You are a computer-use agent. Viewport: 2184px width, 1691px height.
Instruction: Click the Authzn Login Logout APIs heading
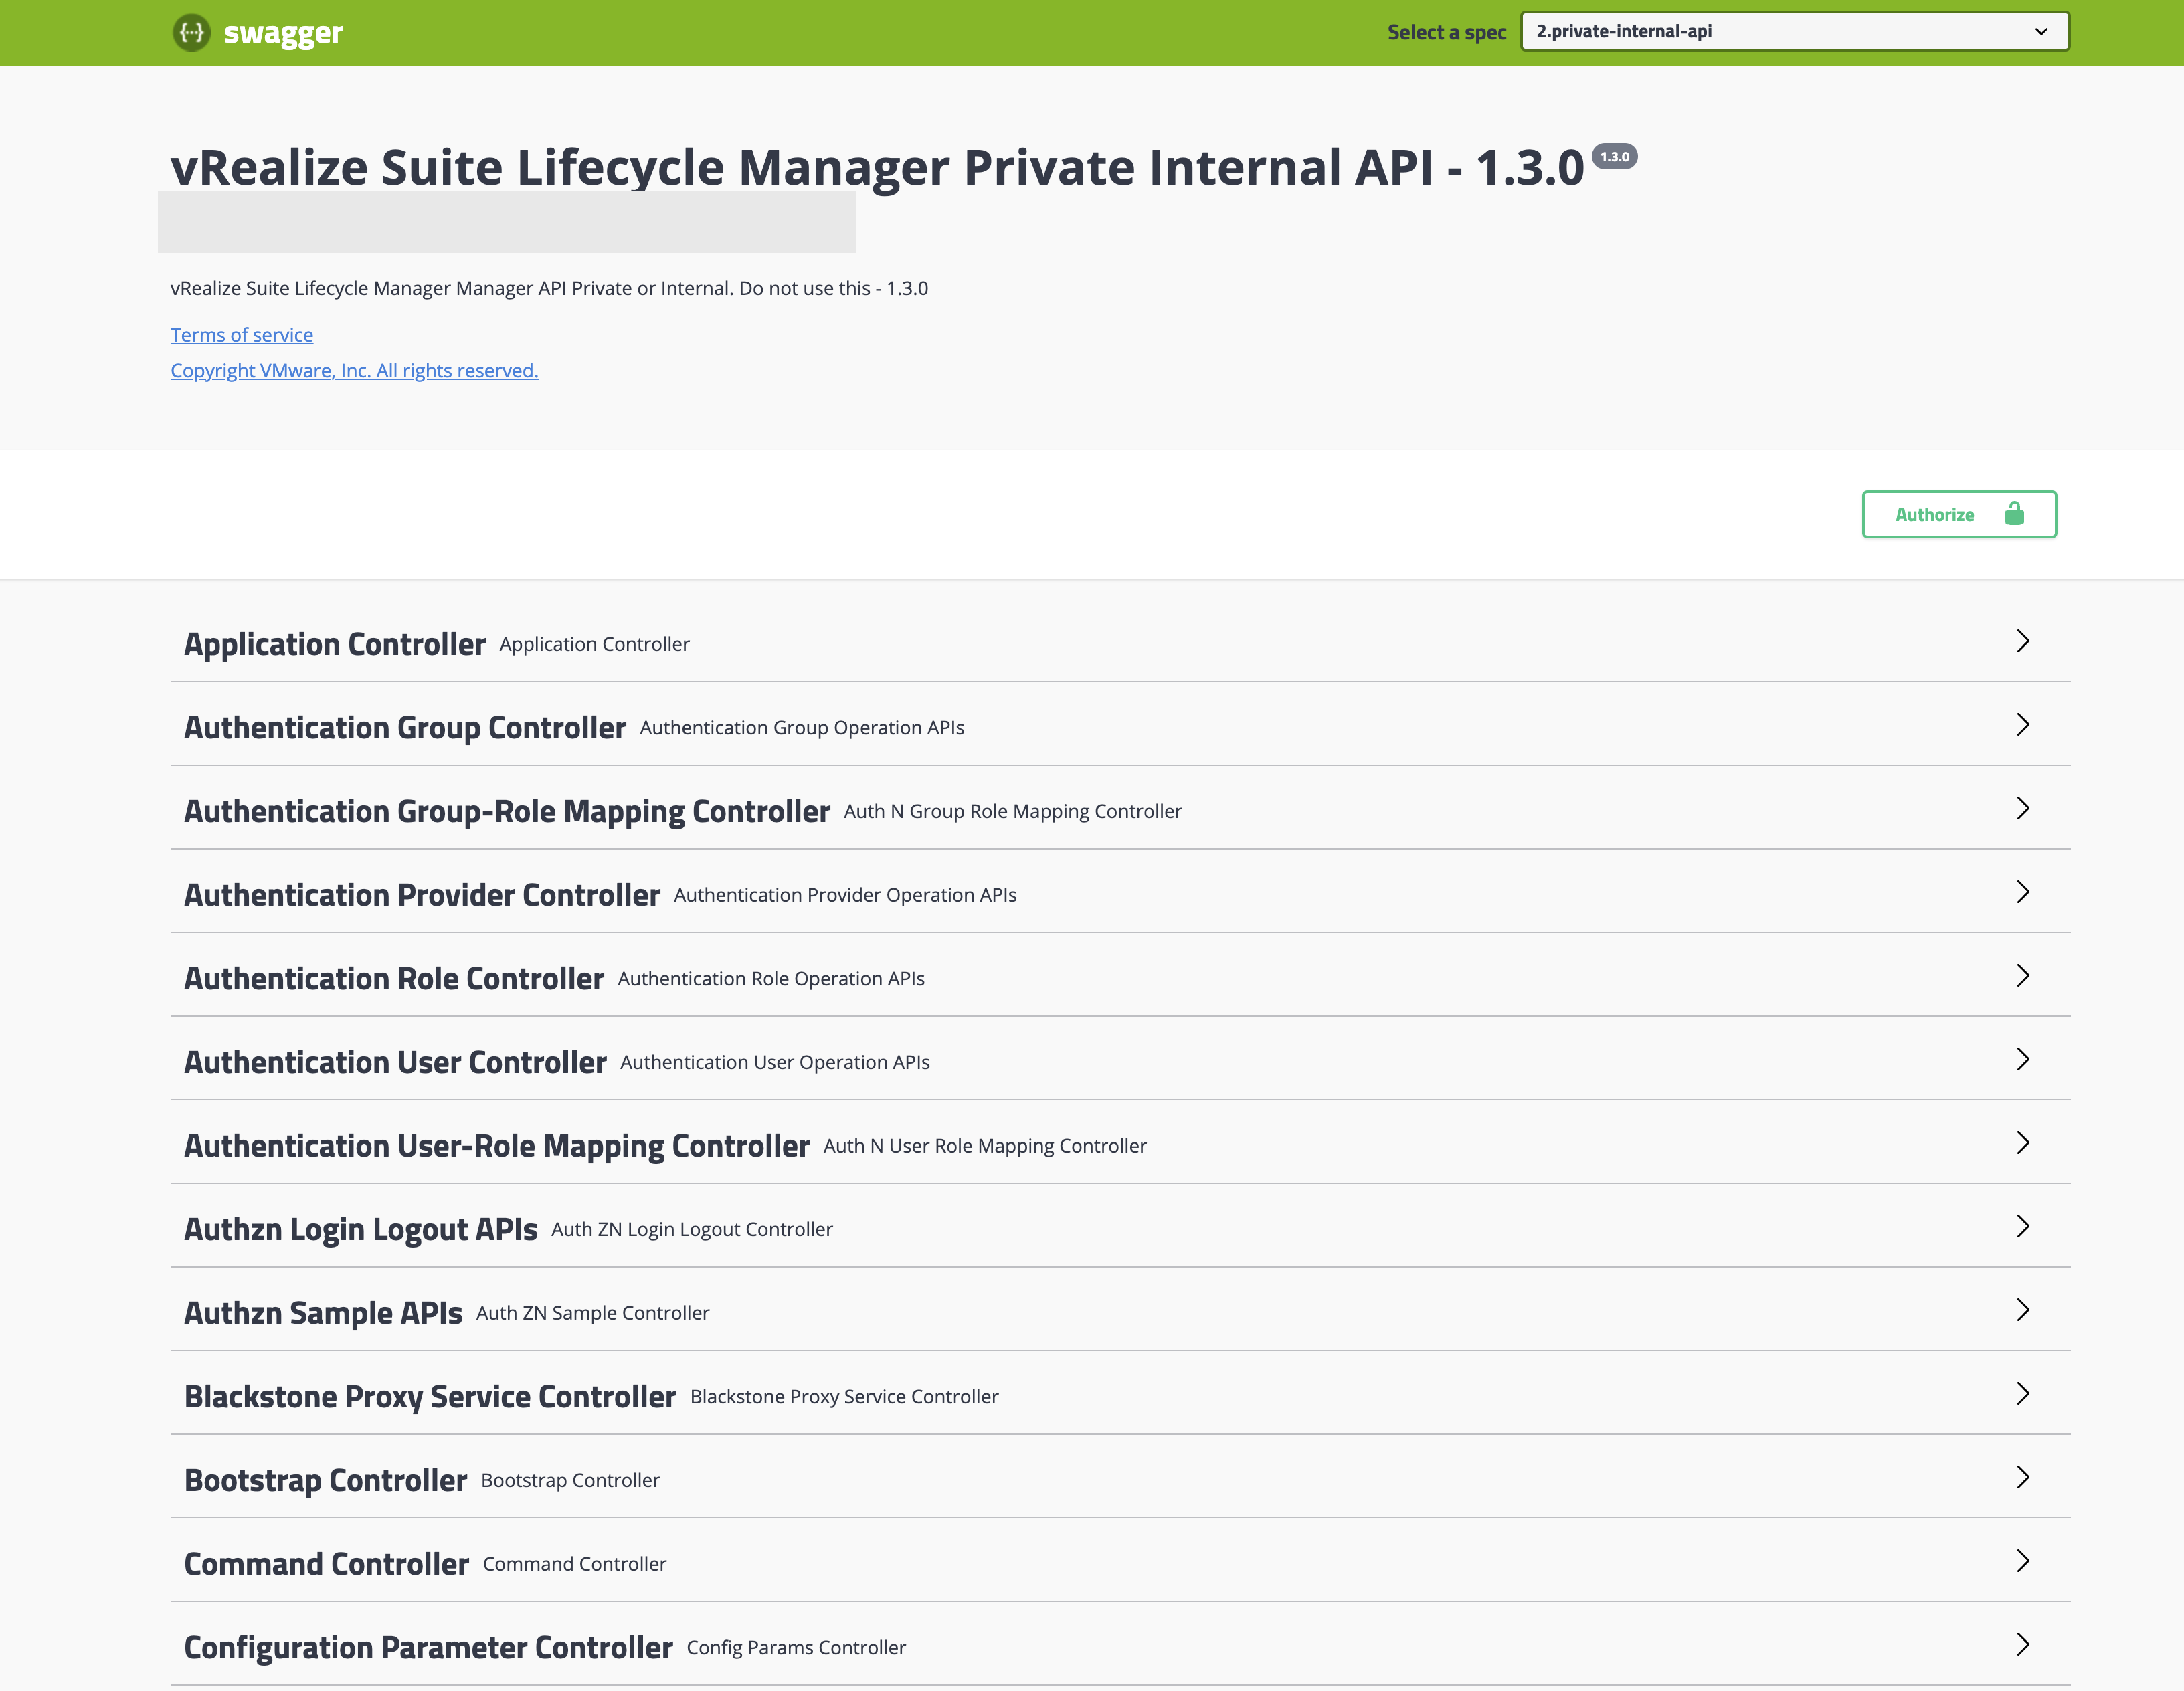pyautogui.click(x=361, y=1229)
